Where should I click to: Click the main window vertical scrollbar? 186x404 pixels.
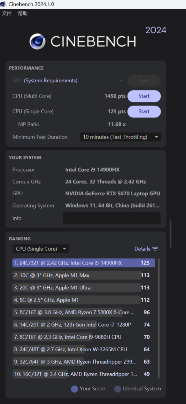170,234
